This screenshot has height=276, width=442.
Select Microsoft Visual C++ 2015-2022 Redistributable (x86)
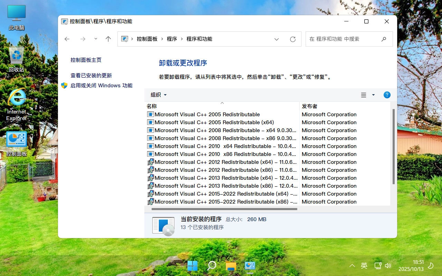[x=225, y=201]
